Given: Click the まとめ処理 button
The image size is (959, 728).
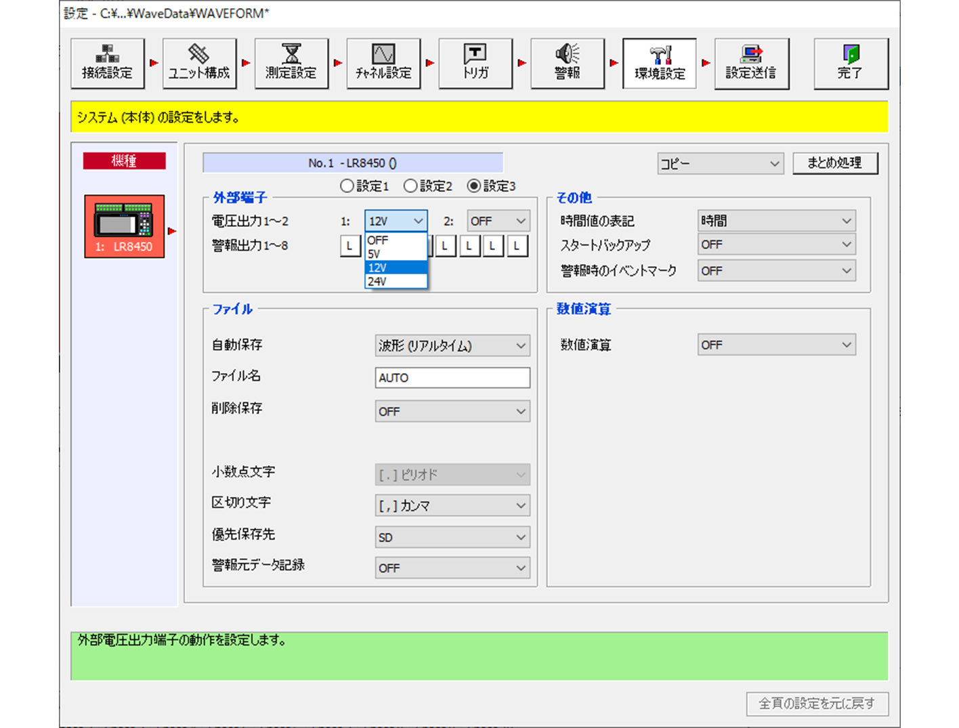Looking at the screenshot, I should point(835,163).
